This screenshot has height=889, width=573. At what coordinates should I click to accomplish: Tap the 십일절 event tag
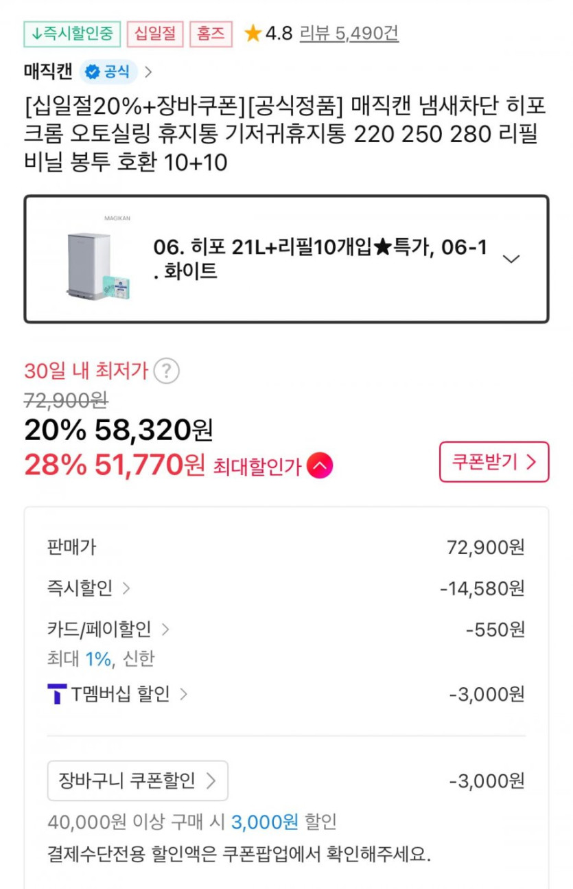coord(155,34)
